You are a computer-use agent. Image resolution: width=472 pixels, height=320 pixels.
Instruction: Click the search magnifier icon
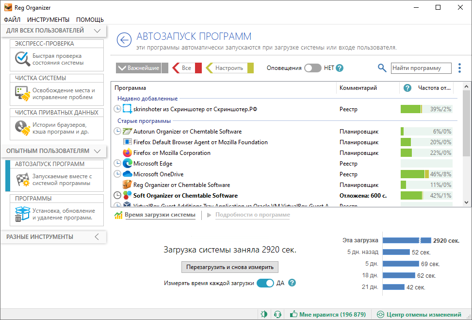[x=382, y=68]
